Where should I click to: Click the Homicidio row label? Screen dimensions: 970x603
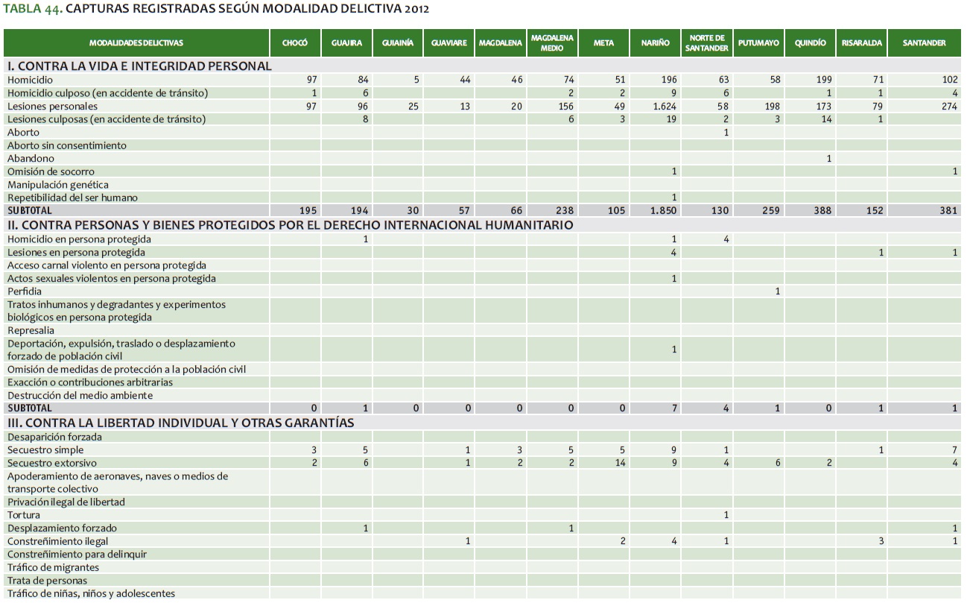tap(29, 80)
